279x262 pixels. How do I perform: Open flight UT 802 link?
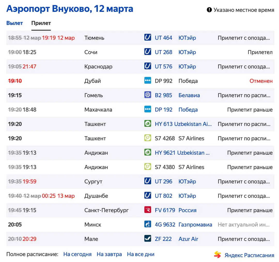(x=163, y=196)
